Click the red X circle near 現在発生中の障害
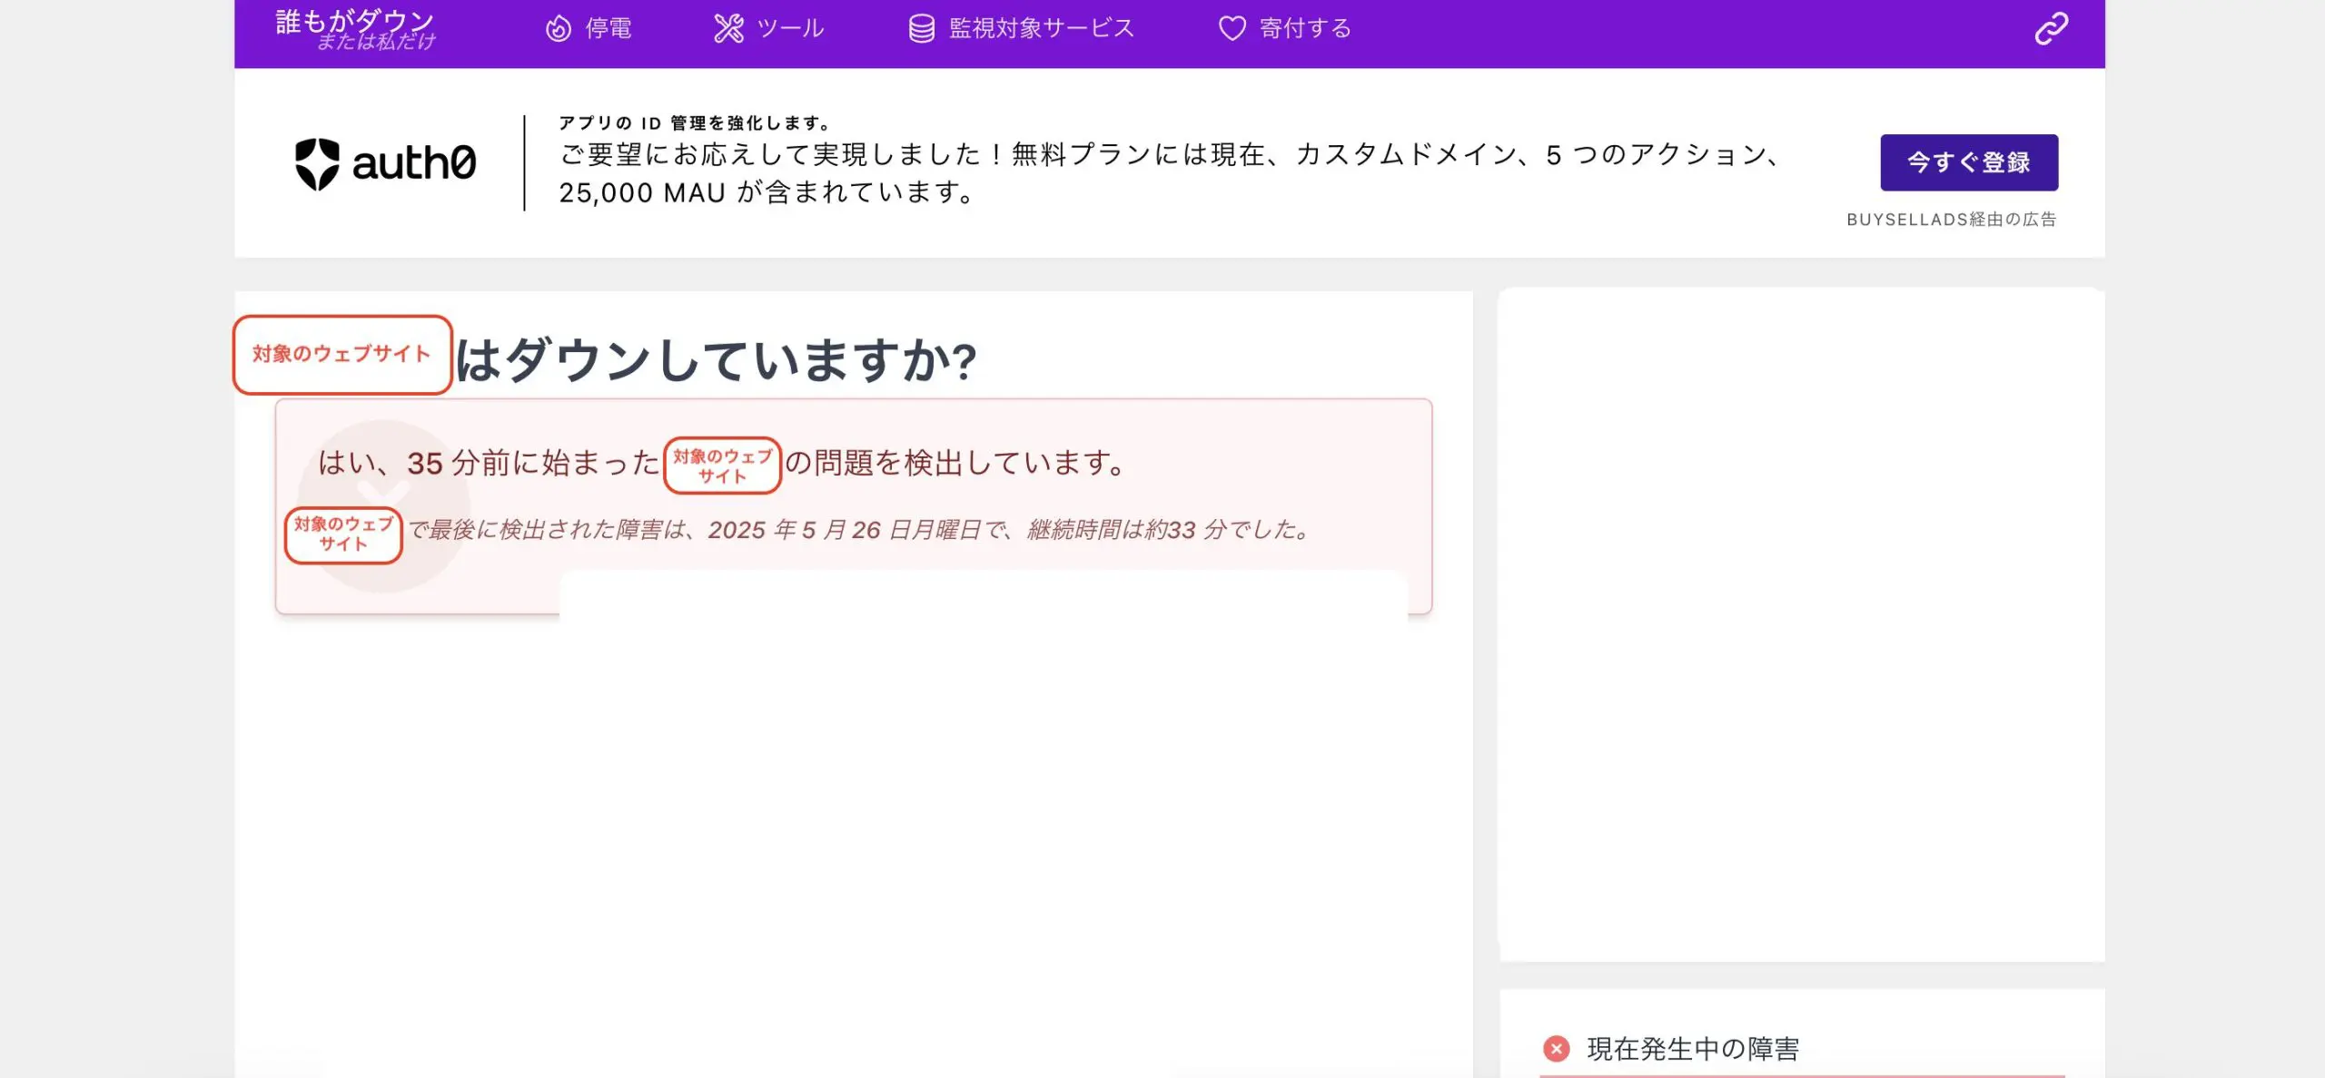Image resolution: width=2325 pixels, height=1078 pixels. point(1557,1048)
